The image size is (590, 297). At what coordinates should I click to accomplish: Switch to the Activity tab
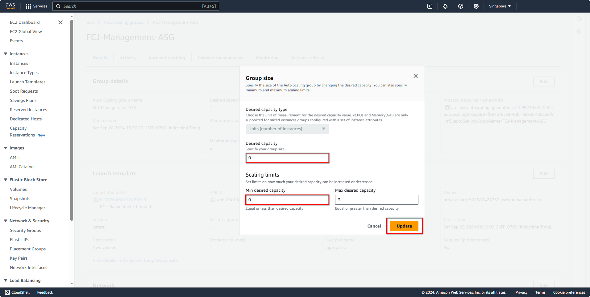point(127,58)
